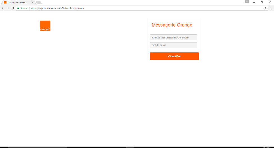This screenshot has height=148, width=274.
Task: Minimize the browser window
Action: pyautogui.click(x=254, y=2)
